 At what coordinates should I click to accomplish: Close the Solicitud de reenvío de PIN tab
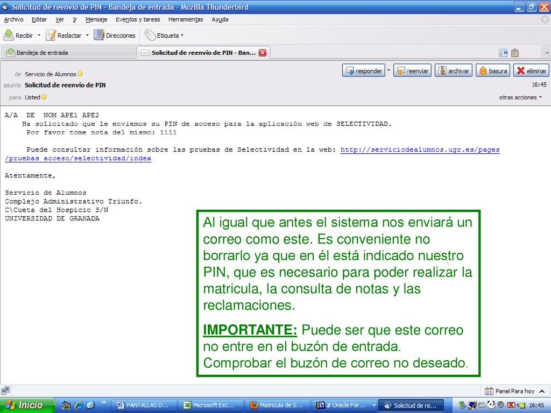tap(263, 53)
